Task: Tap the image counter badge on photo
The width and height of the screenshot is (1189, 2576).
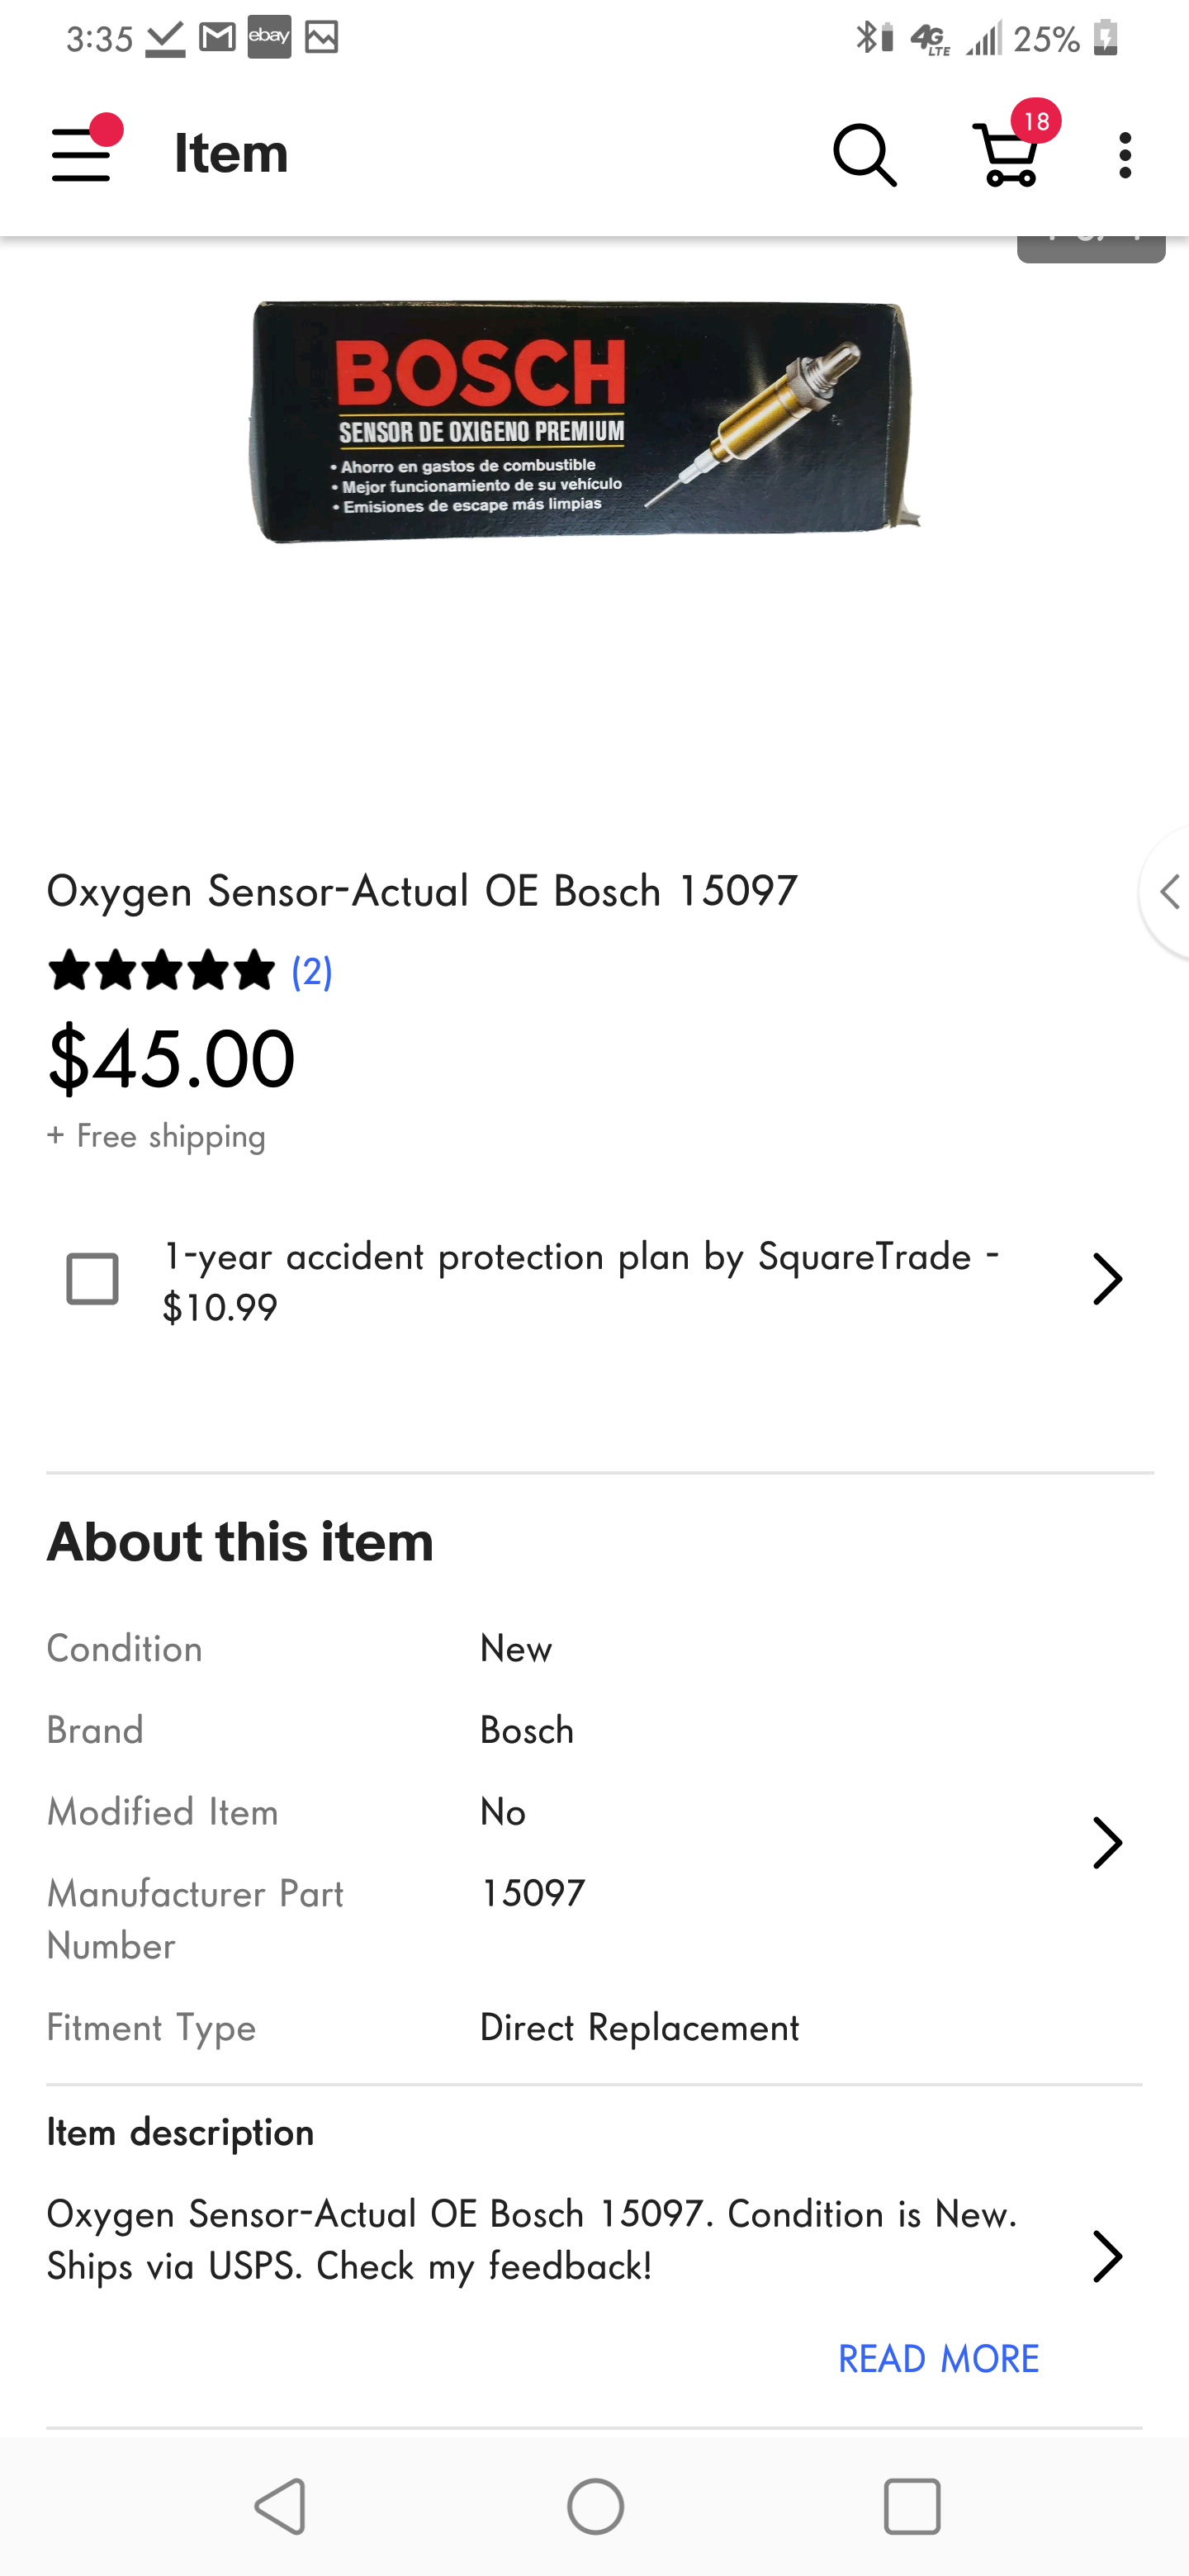Action: 1090,246
